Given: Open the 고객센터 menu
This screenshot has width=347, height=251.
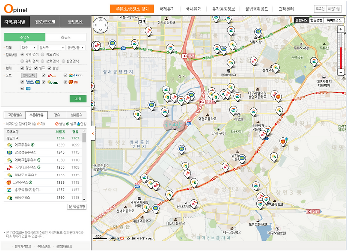Looking at the screenshot, I should [286, 9].
